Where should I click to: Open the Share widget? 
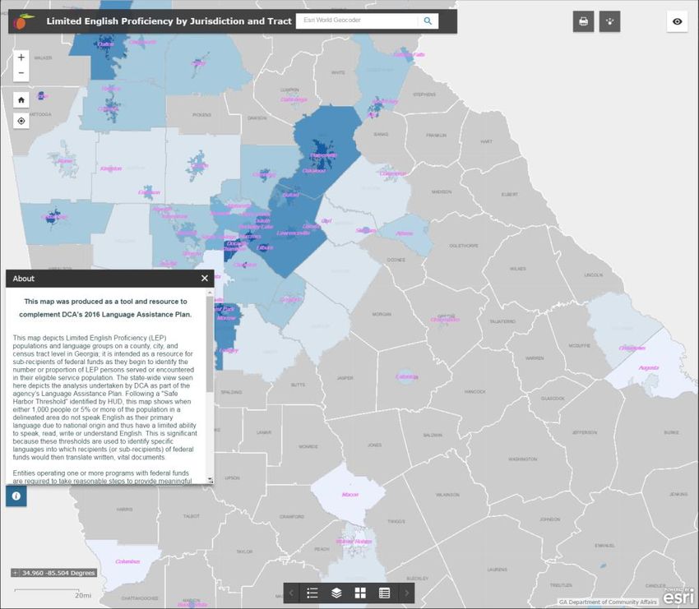(x=608, y=21)
